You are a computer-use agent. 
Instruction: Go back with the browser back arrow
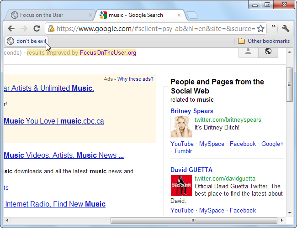[x=11, y=29]
